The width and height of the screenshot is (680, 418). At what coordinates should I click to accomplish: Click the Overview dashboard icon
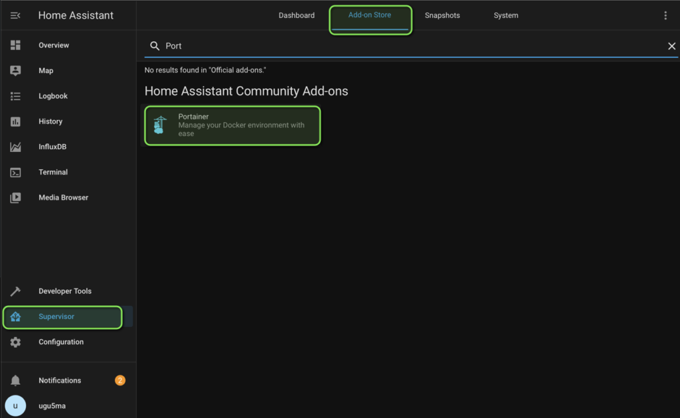pyautogui.click(x=16, y=45)
